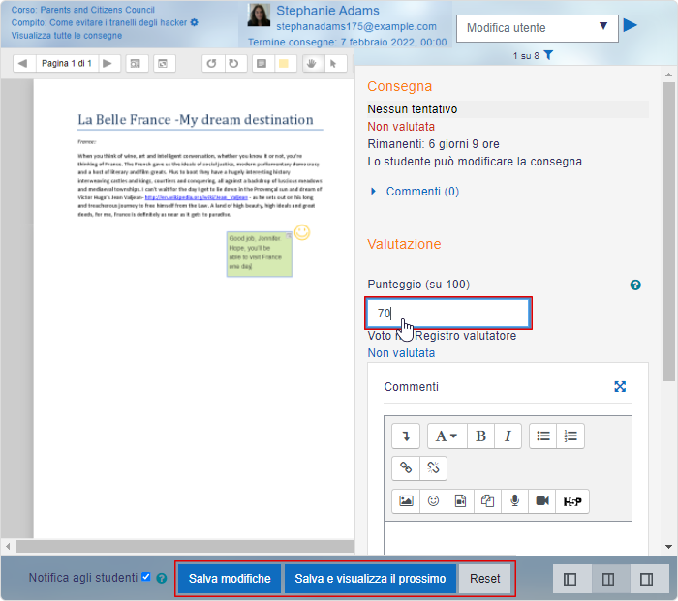
Task: Click the grading panel vertical scrollbar
Action: point(668,231)
